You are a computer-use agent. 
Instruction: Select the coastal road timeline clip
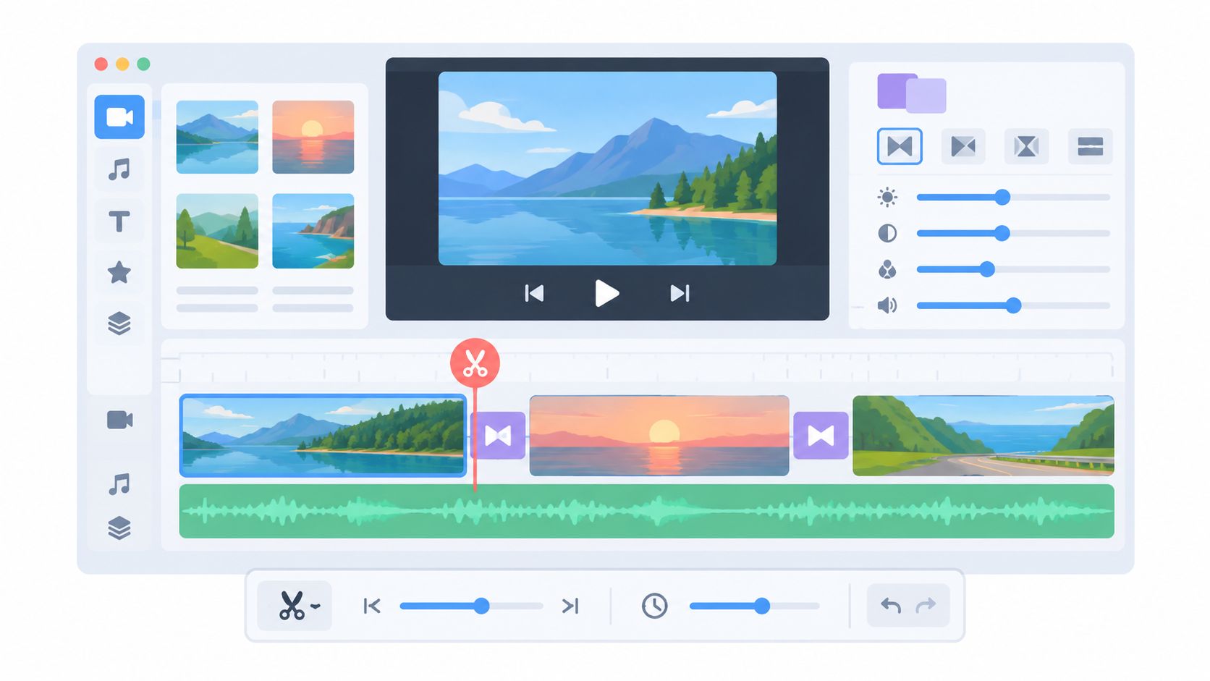click(x=983, y=435)
